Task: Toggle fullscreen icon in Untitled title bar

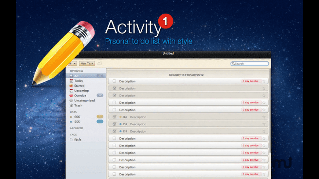Action: click(268, 54)
